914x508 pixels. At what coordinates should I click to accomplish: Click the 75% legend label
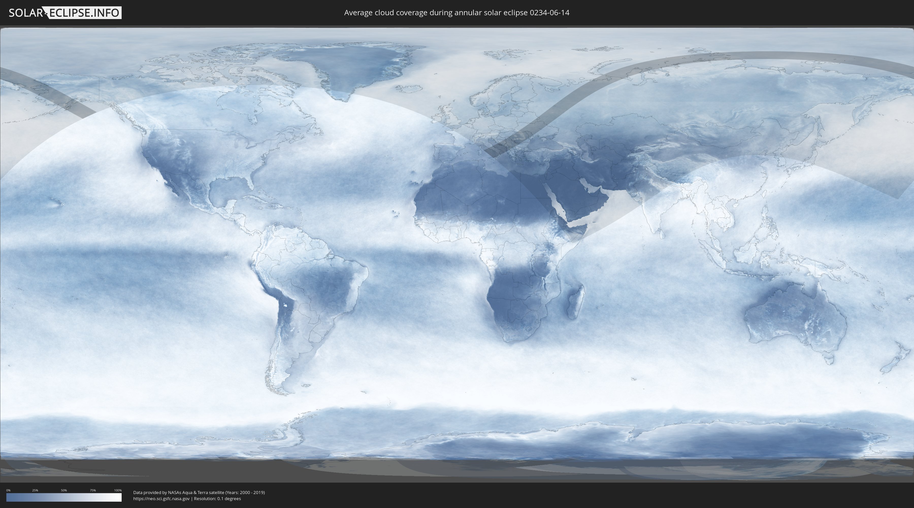(x=93, y=490)
